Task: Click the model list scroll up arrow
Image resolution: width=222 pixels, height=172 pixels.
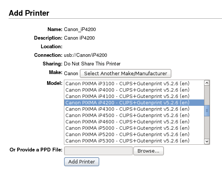Action: (x=207, y=83)
